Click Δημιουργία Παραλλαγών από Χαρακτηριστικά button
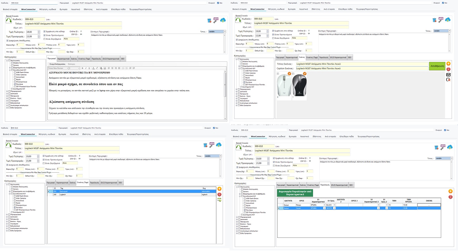 click(x=295, y=193)
